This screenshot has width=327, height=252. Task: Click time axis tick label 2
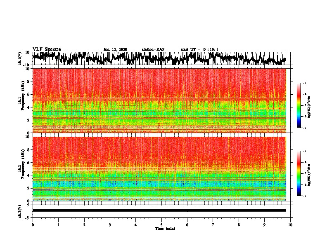coord(84,225)
